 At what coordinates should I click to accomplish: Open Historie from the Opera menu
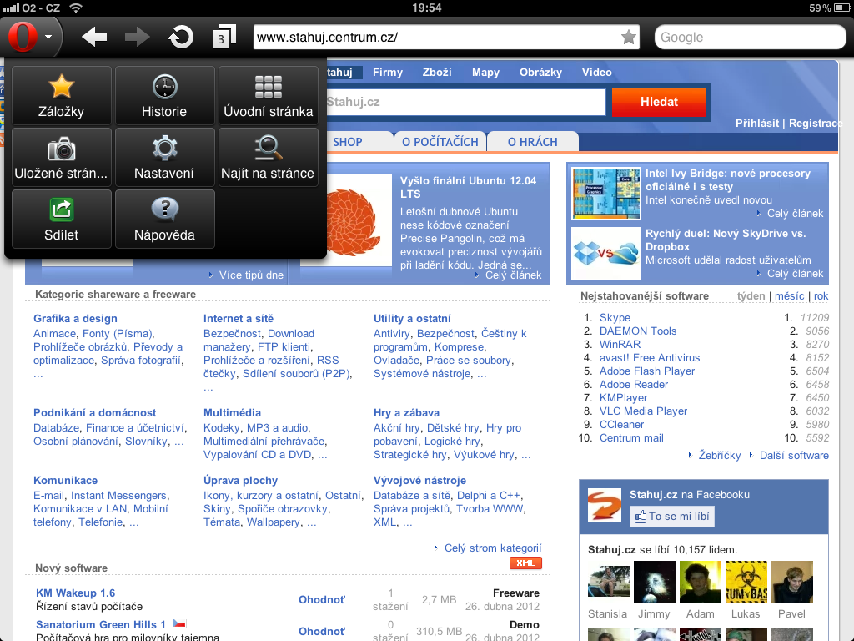pyautogui.click(x=164, y=96)
